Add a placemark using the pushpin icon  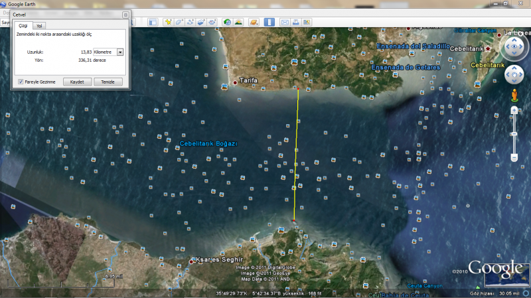(169, 22)
